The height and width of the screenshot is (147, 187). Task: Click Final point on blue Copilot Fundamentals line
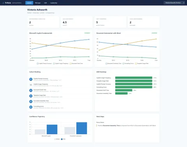[89, 40]
